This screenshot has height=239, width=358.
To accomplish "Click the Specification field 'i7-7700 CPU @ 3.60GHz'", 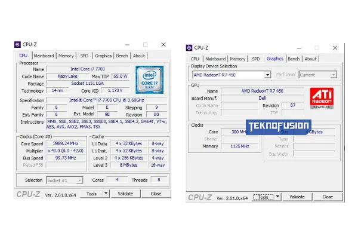I will (107, 100).
